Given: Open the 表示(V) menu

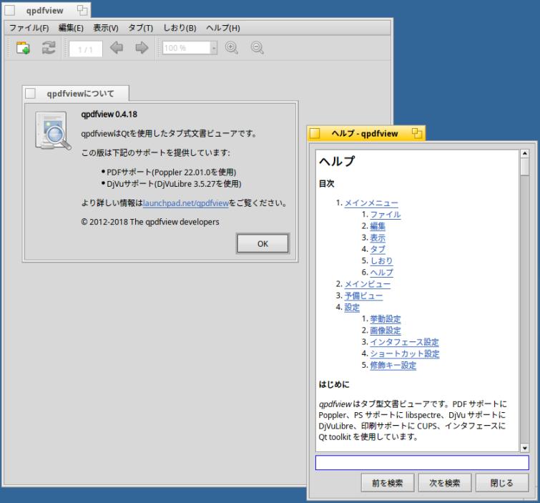Looking at the screenshot, I should 106,28.
